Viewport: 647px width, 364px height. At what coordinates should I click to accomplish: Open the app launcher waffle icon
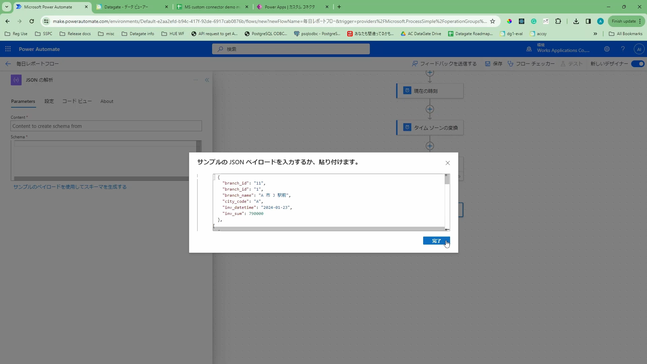pyautogui.click(x=8, y=49)
